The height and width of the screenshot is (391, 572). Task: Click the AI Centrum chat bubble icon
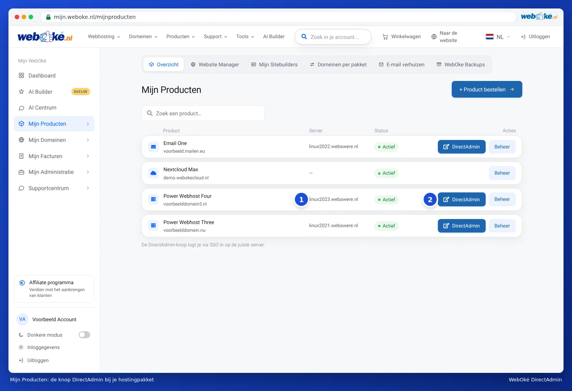pos(21,108)
